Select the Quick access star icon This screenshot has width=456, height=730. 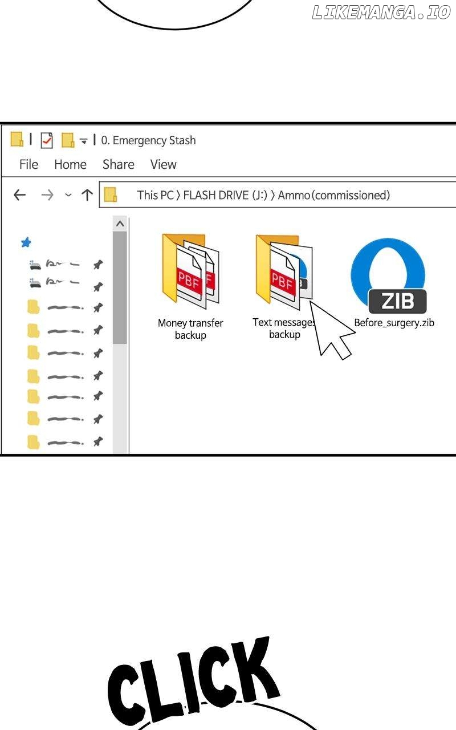(x=26, y=242)
